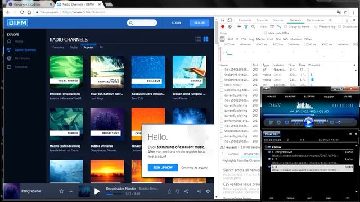Click the SIGN UP button

tap(199, 23)
